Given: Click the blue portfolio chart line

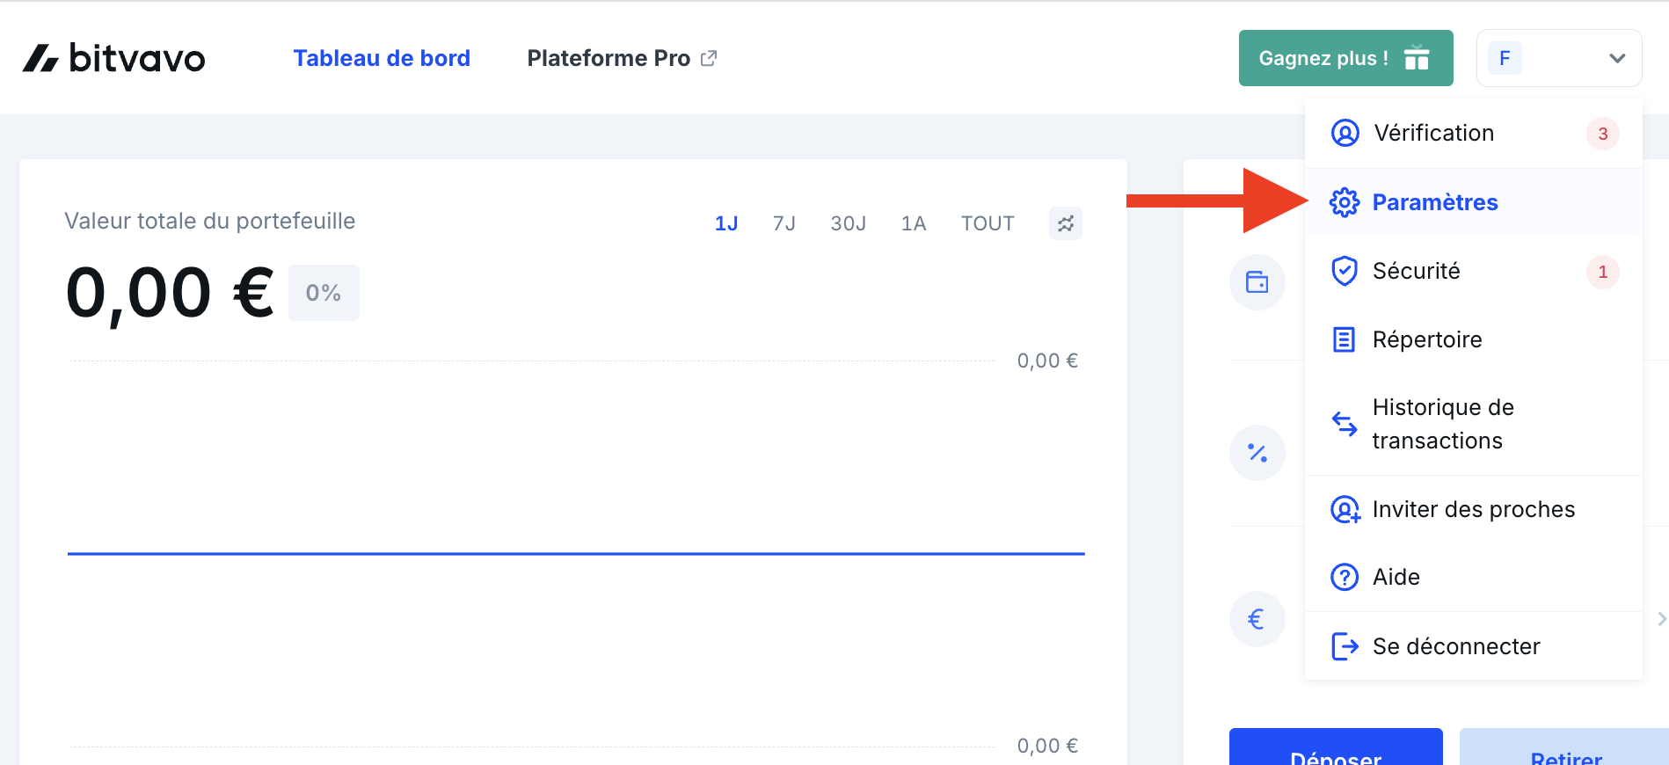Looking at the screenshot, I should coord(576,554).
